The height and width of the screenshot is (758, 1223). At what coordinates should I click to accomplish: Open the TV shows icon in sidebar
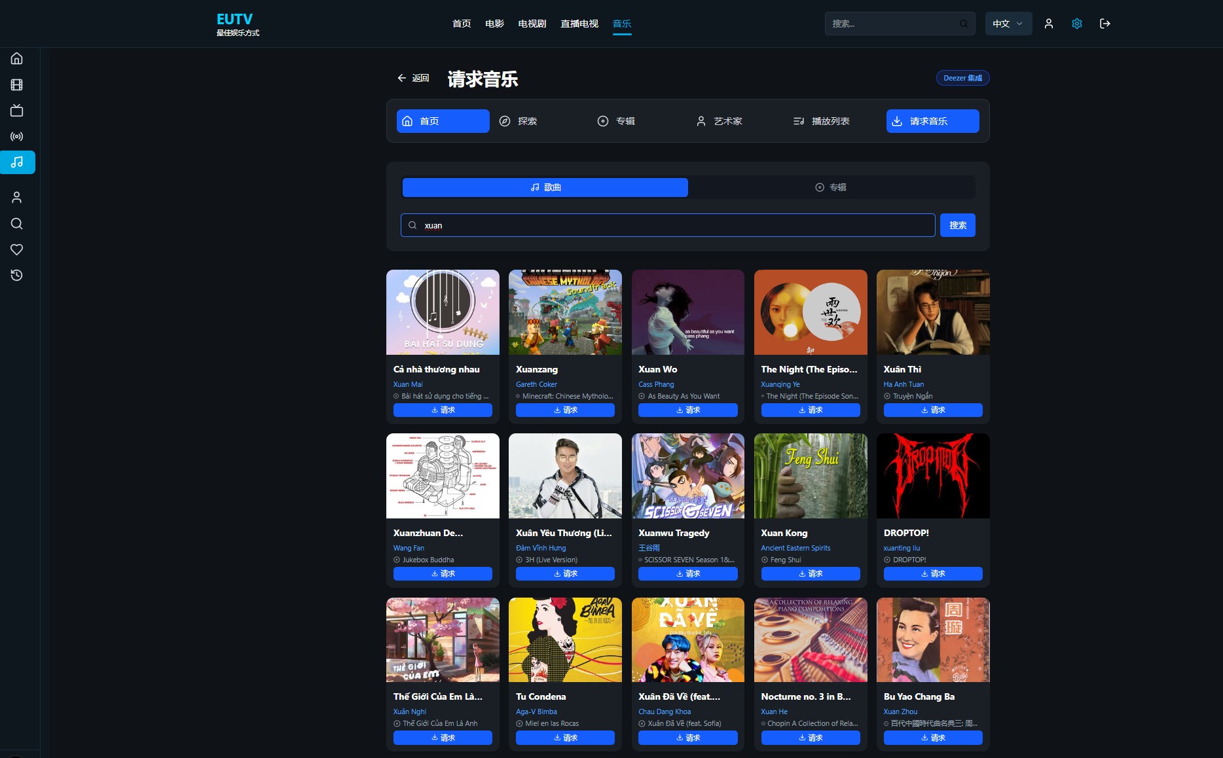click(17, 111)
